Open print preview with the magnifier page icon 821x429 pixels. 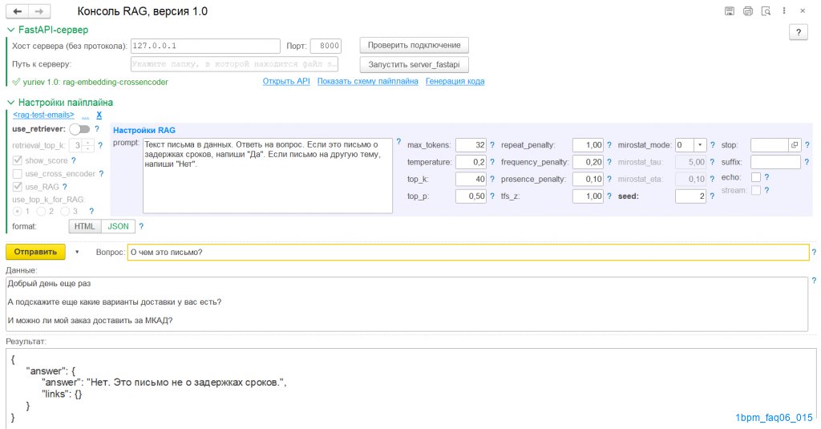[766, 11]
